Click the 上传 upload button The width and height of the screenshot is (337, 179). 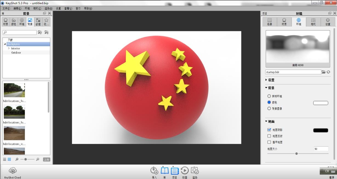(46, 159)
